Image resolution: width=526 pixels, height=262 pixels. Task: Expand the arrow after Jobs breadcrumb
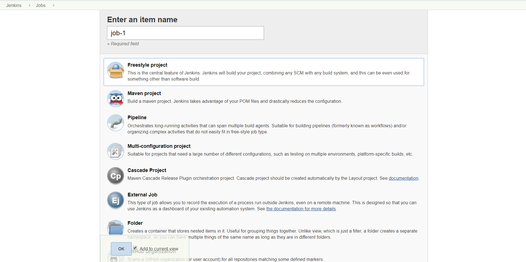coord(54,5)
